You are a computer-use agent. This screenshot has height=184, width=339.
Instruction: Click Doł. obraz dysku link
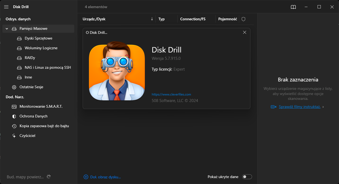(x=105, y=177)
